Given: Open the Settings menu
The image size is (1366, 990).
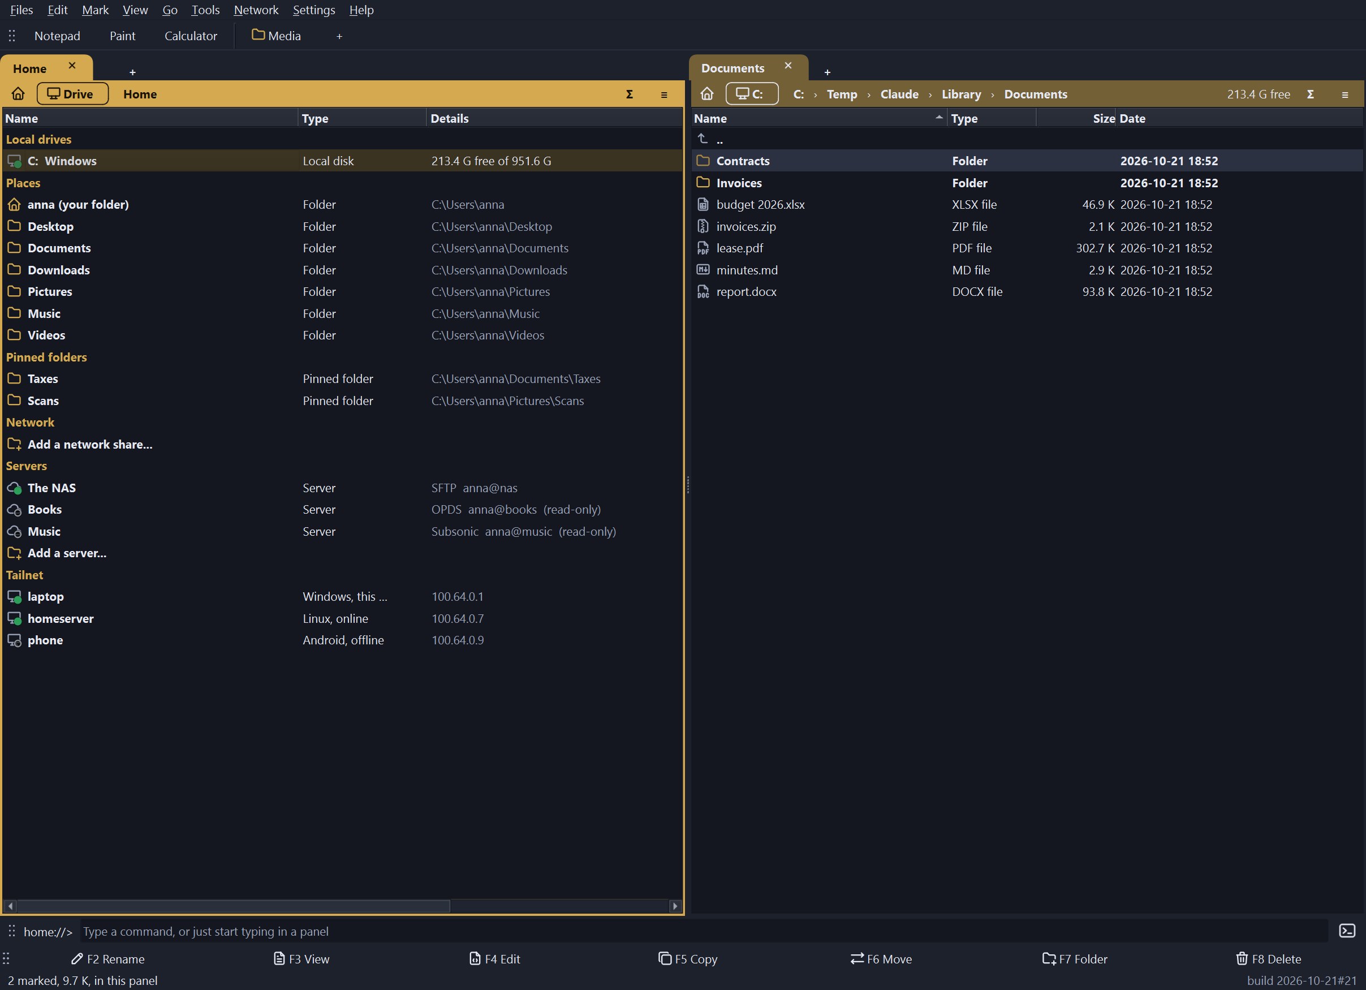Looking at the screenshot, I should [314, 10].
